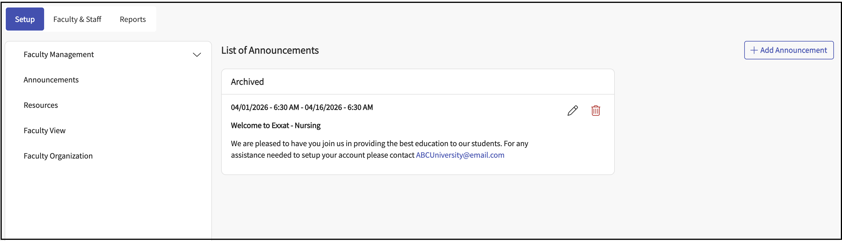Go to the Reports tab
The height and width of the screenshot is (241, 842).
133,19
